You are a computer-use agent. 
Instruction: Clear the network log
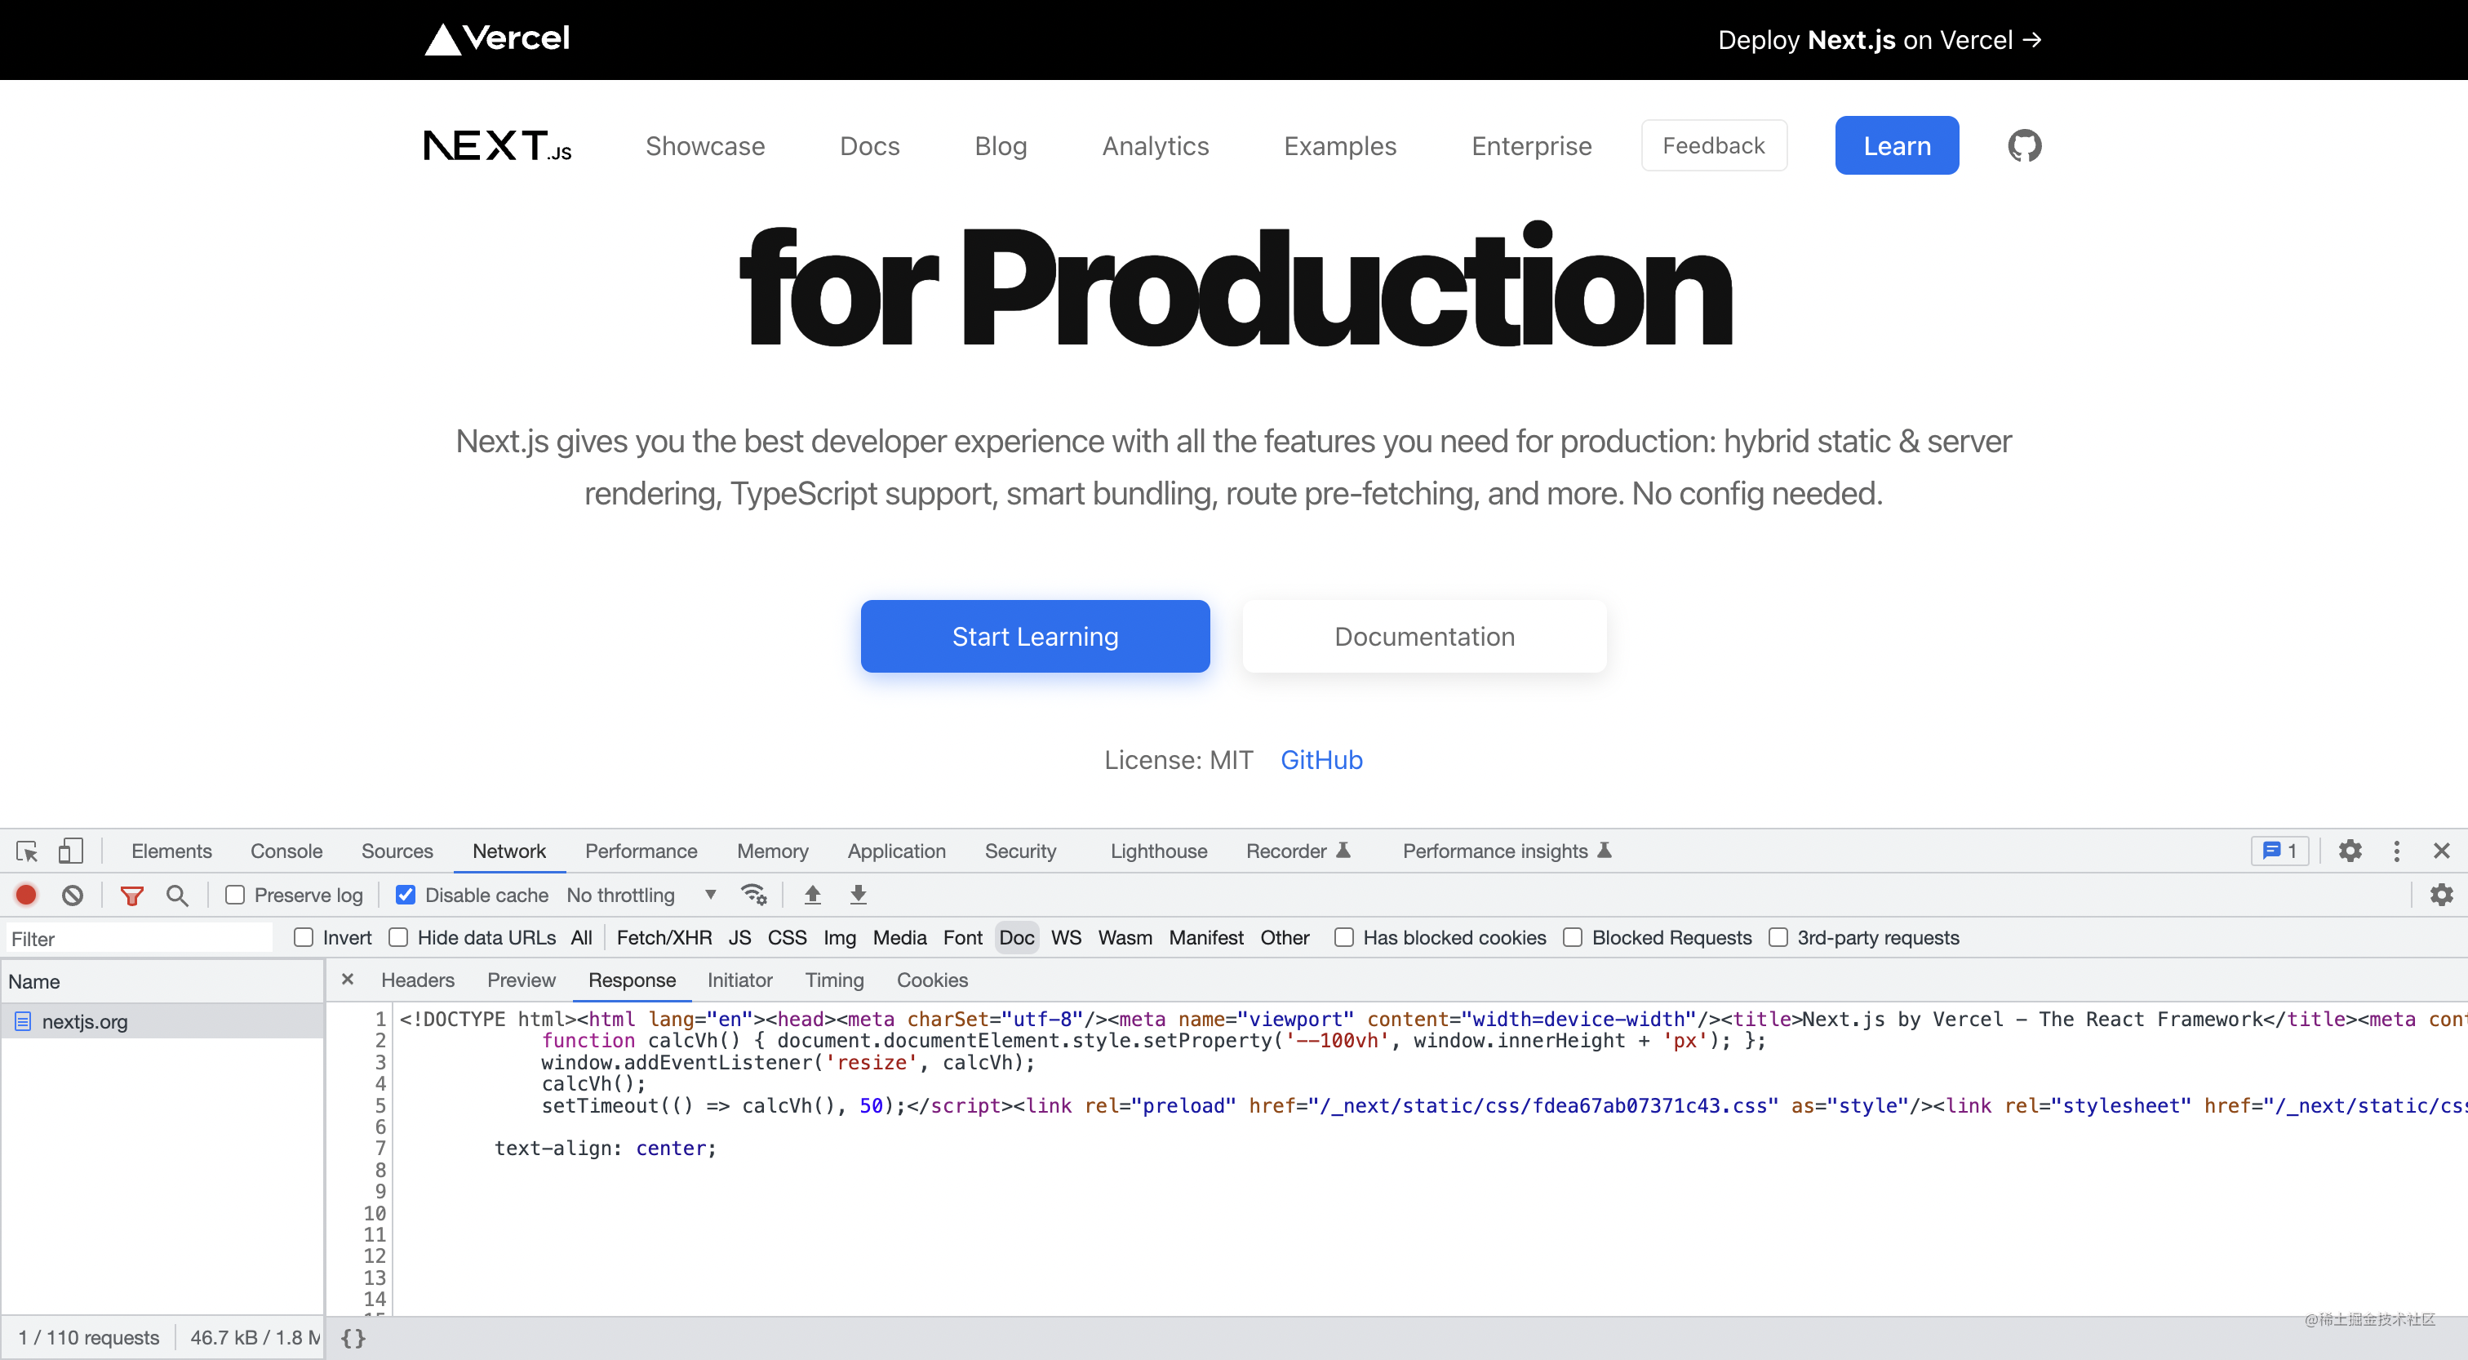(x=73, y=896)
